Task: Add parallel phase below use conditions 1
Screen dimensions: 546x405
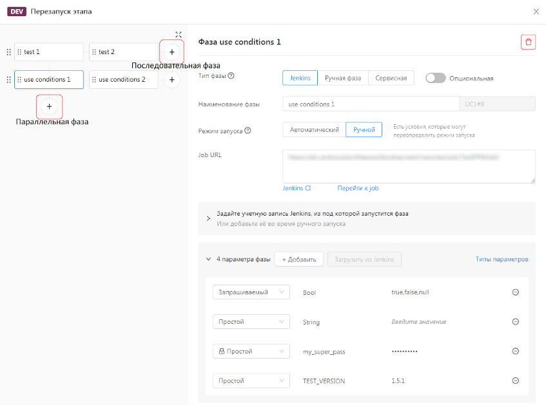Action: tap(49, 106)
